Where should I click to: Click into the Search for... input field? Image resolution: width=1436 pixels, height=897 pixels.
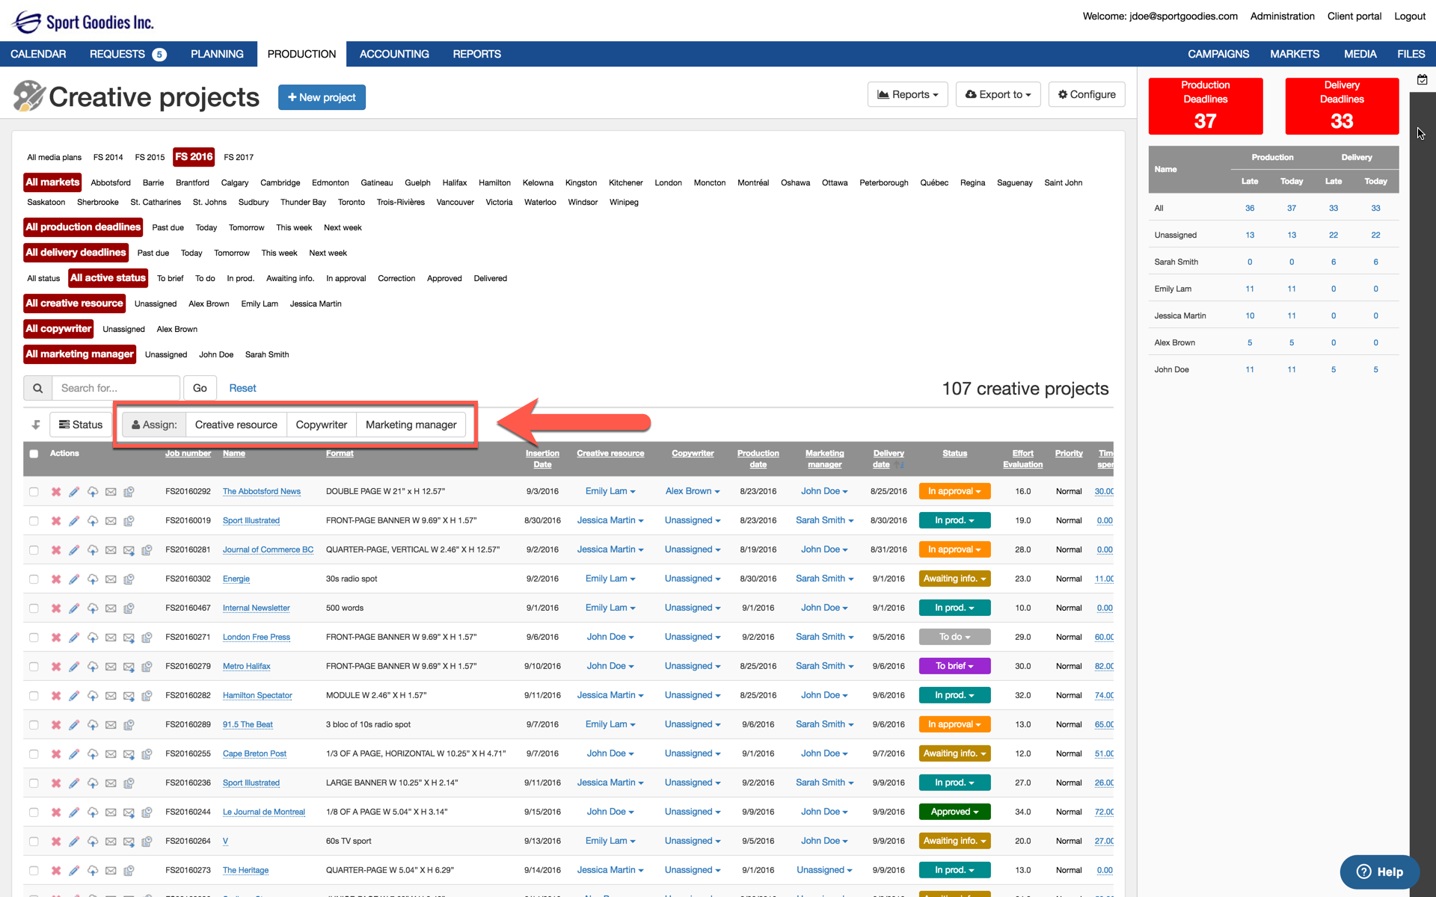point(116,388)
